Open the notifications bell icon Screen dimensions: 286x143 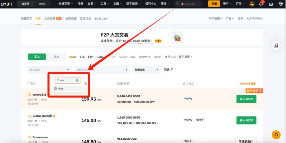coord(261,4)
